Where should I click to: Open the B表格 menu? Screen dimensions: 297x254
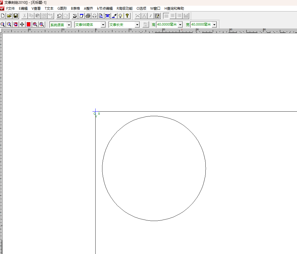pyautogui.click(x=75, y=9)
